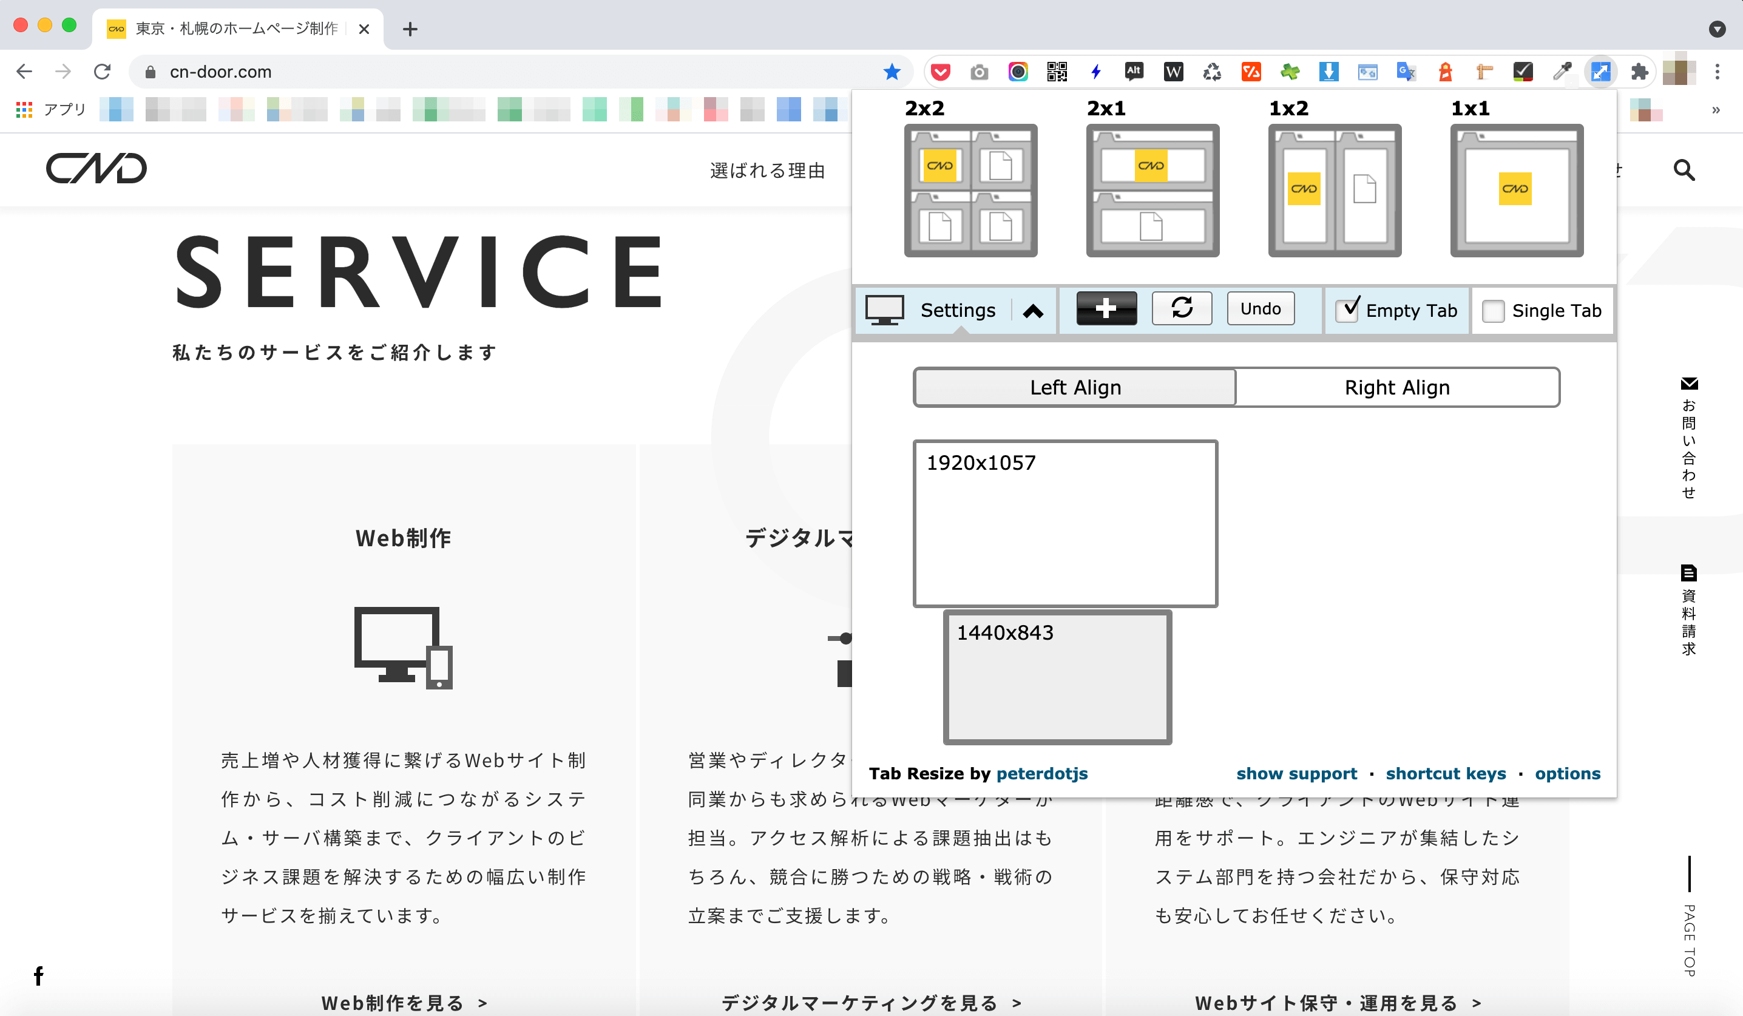
Task: Click the Lighthouse extension icon
Action: (x=1446, y=72)
